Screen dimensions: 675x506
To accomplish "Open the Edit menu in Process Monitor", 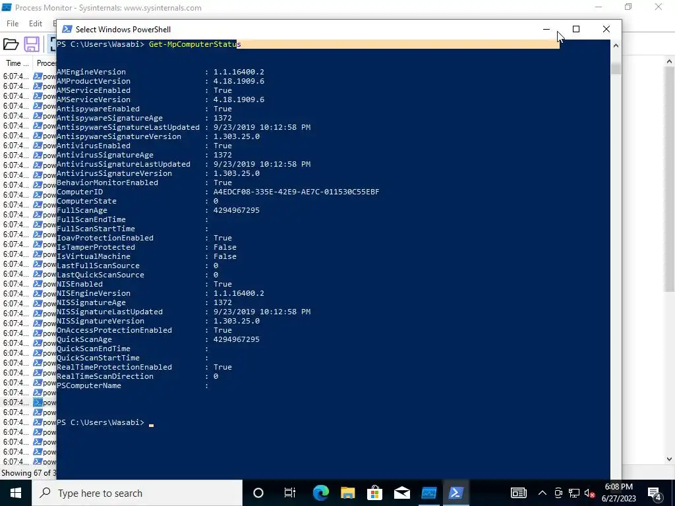I will coord(36,24).
